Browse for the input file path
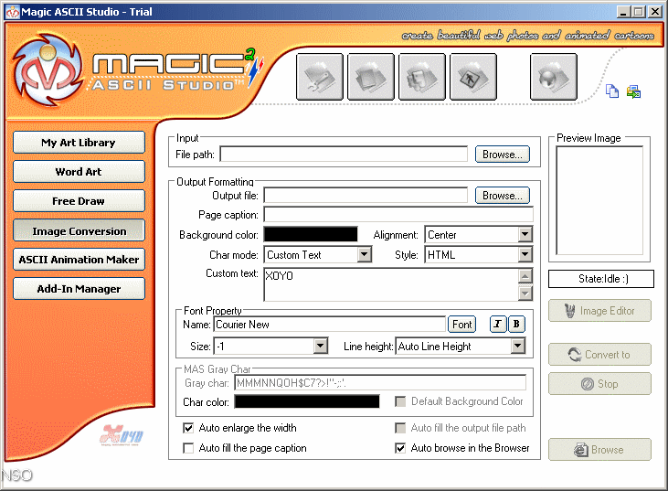The height and width of the screenshot is (491, 668). click(503, 155)
